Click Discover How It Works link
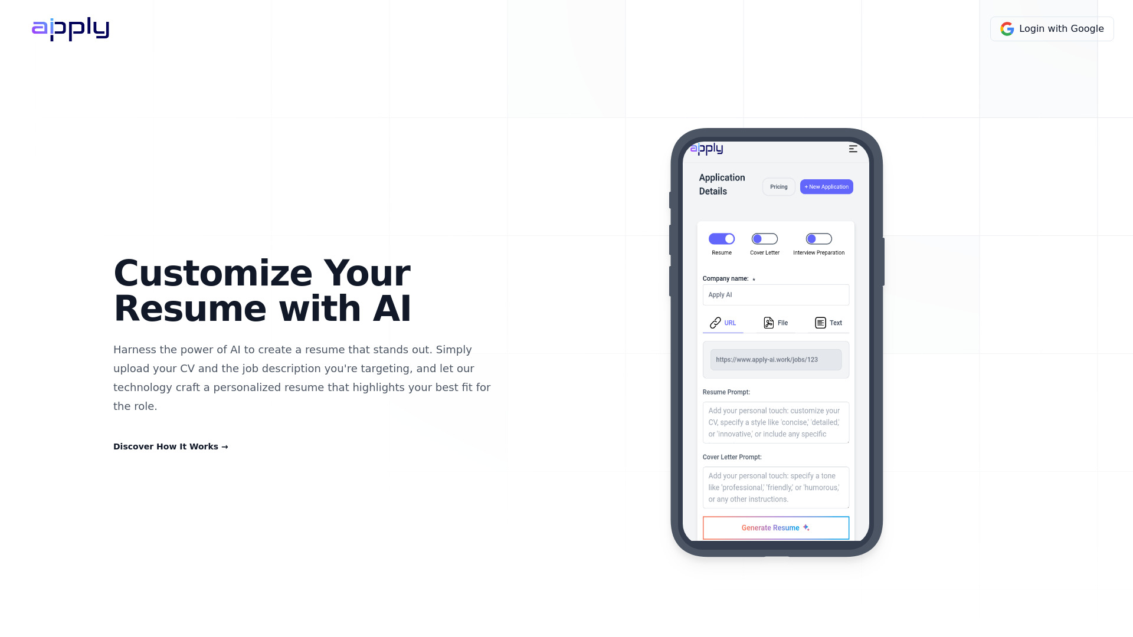Screen dimensions: 1133x637 point(171,446)
